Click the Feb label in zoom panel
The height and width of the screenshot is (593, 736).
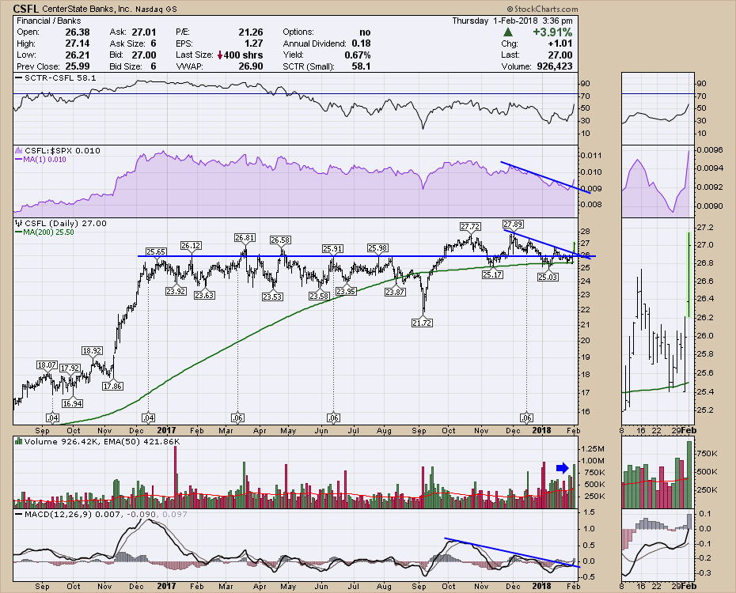tap(689, 430)
